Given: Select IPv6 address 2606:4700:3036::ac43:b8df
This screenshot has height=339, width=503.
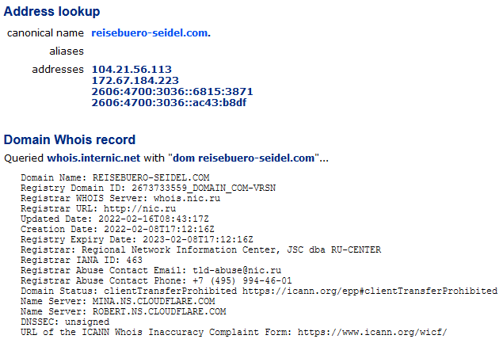Looking at the screenshot, I should [169, 103].
